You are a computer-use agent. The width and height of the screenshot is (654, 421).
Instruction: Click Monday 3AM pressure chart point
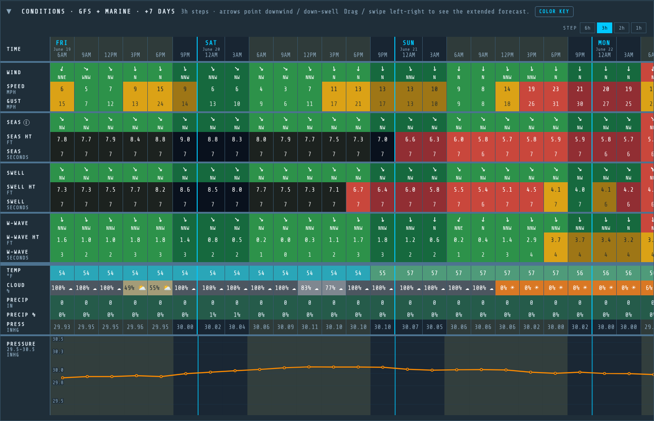pyautogui.click(x=629, y=373)
